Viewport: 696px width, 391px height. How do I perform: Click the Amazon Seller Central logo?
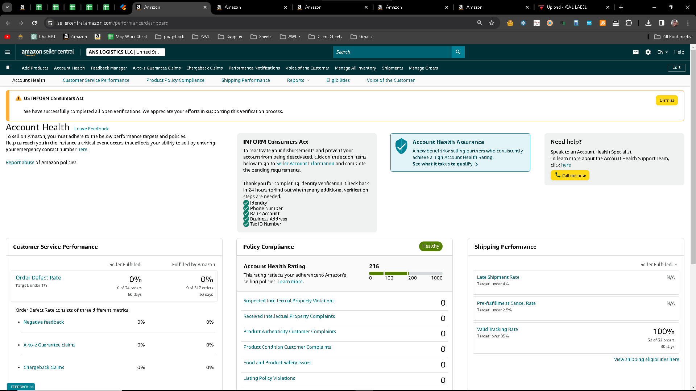[48, 52]
